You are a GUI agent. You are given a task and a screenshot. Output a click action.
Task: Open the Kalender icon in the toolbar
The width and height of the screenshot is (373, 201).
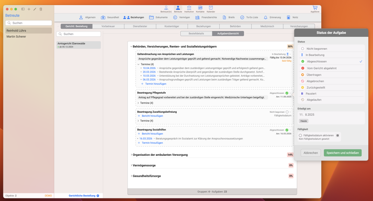click(211, 8)
